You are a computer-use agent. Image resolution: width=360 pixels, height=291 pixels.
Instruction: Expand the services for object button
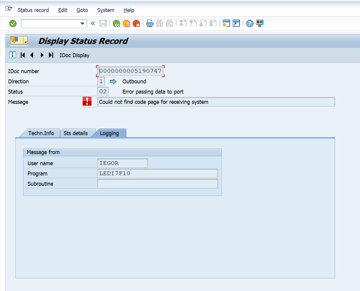point(19,40)
